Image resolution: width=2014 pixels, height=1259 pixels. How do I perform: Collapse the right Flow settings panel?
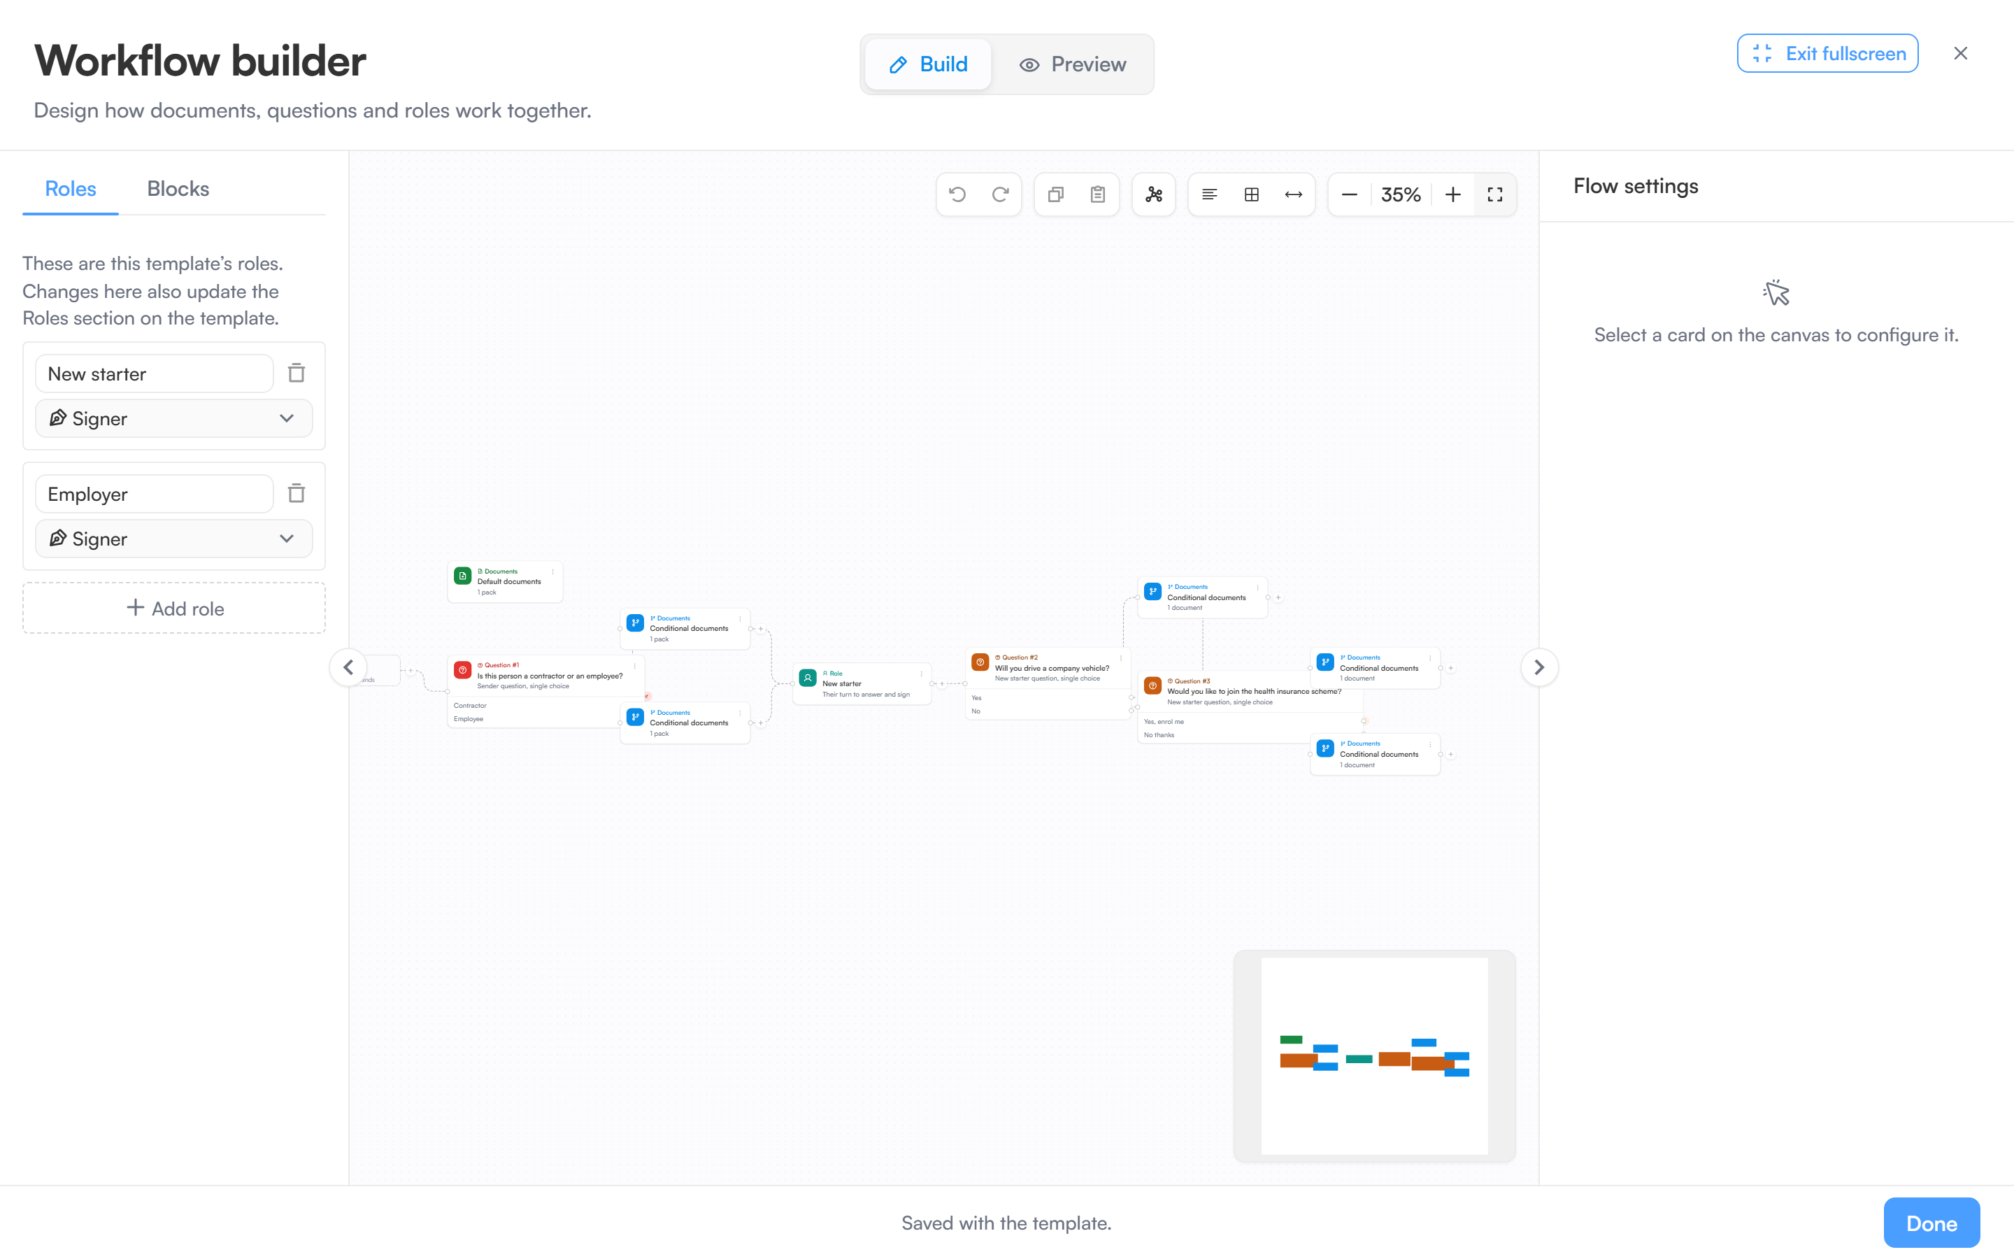1538,667
